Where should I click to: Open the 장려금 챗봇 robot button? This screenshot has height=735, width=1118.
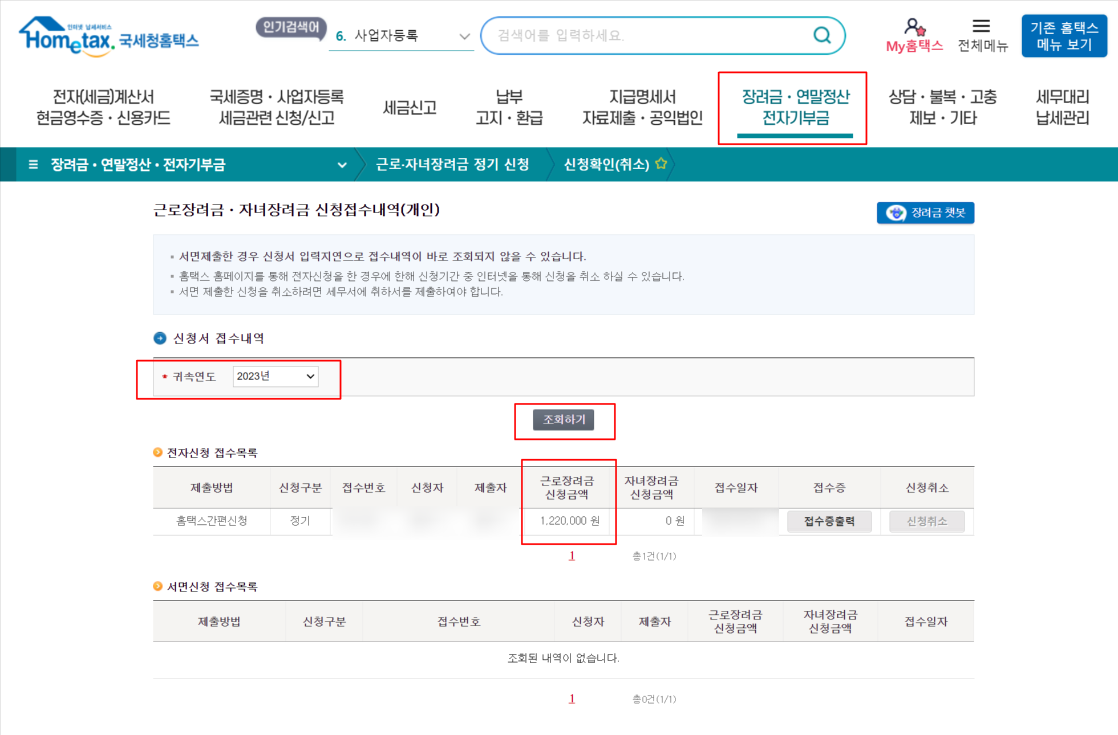tap(925, 213)
